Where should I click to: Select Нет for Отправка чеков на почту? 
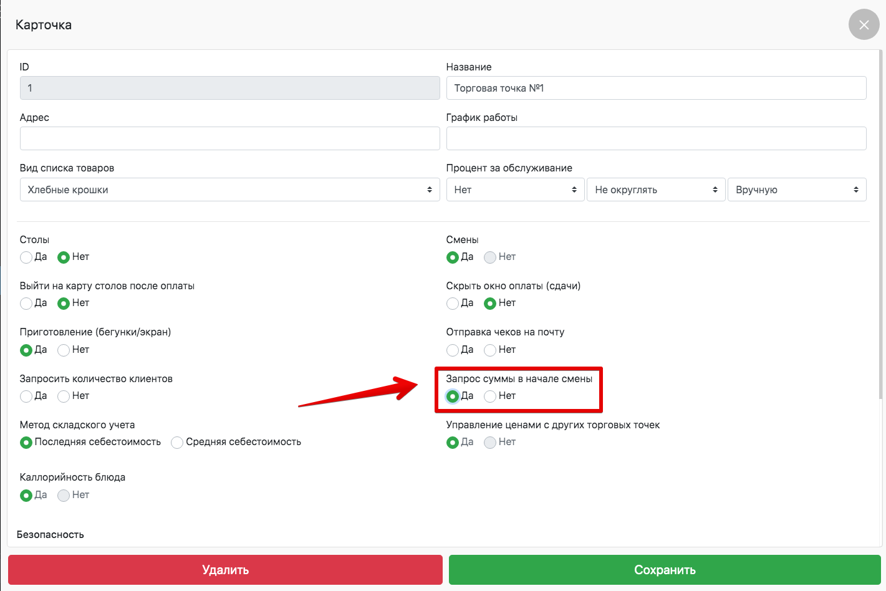[490, 350]
